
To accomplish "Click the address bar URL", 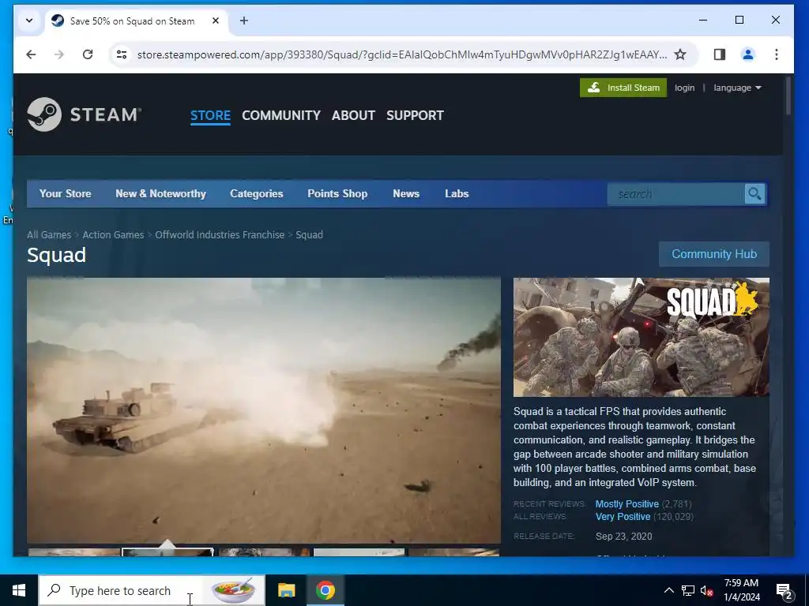I will pos(401,54).
